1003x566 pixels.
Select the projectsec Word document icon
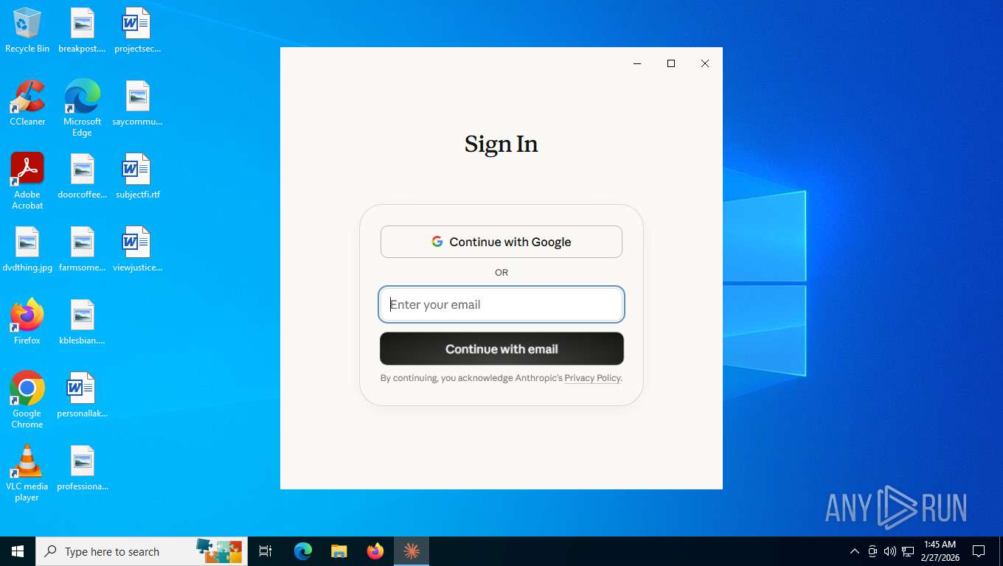tap(137, 31)
